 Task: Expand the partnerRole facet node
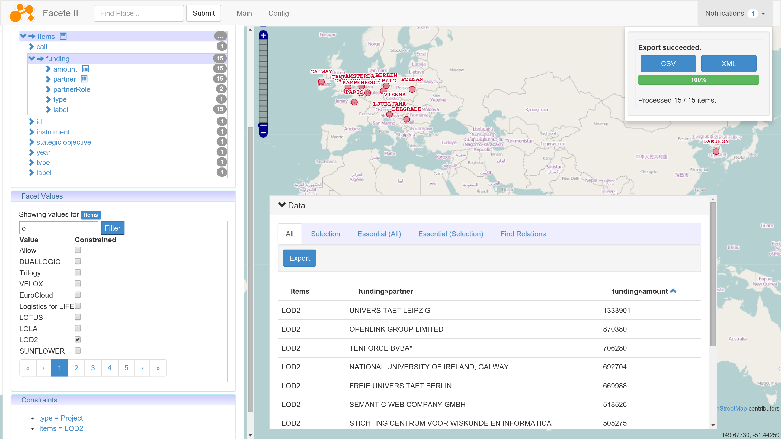click(48, 89)
